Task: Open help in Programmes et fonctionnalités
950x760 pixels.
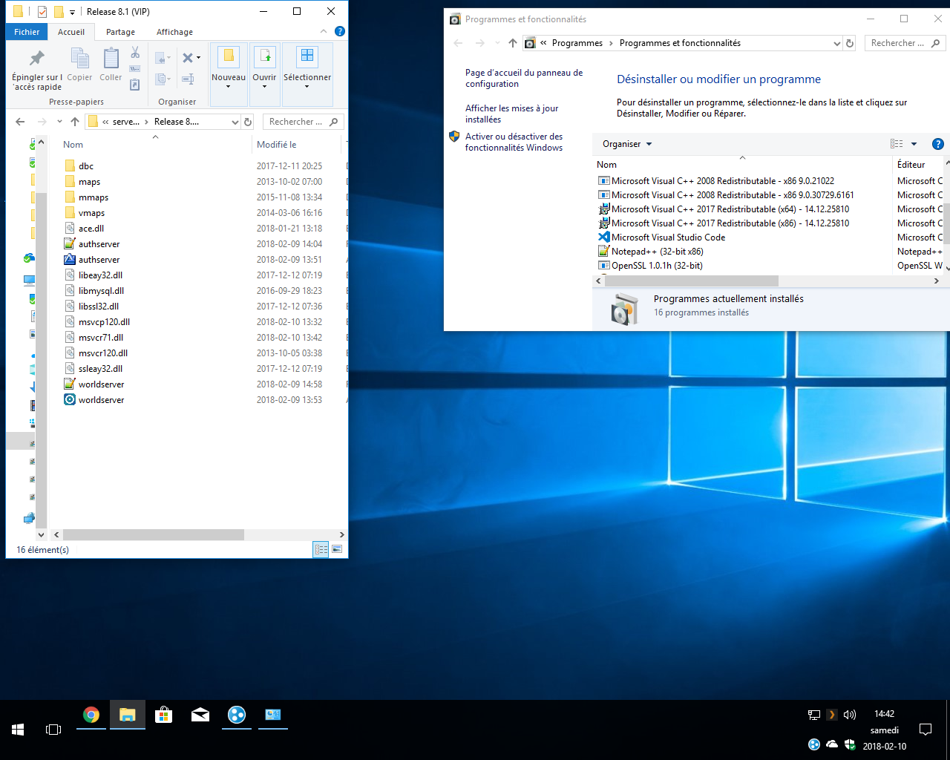Action: point(937,144)
